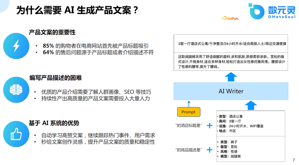Click the lightning bolt icon beside 产品文案的重要性
299x165 pixels.
[16, 46]
